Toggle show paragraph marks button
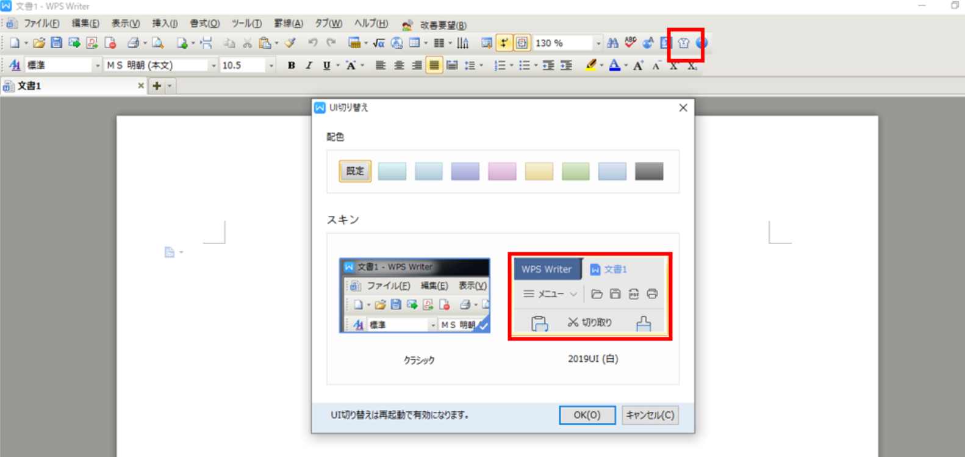 [x=504, y=43]
